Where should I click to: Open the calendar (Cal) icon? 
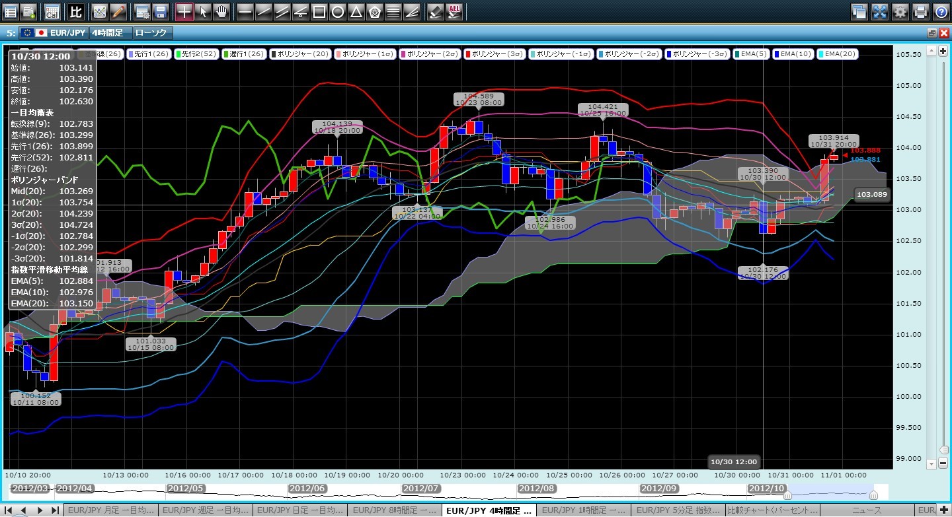(x=52, y=11)
